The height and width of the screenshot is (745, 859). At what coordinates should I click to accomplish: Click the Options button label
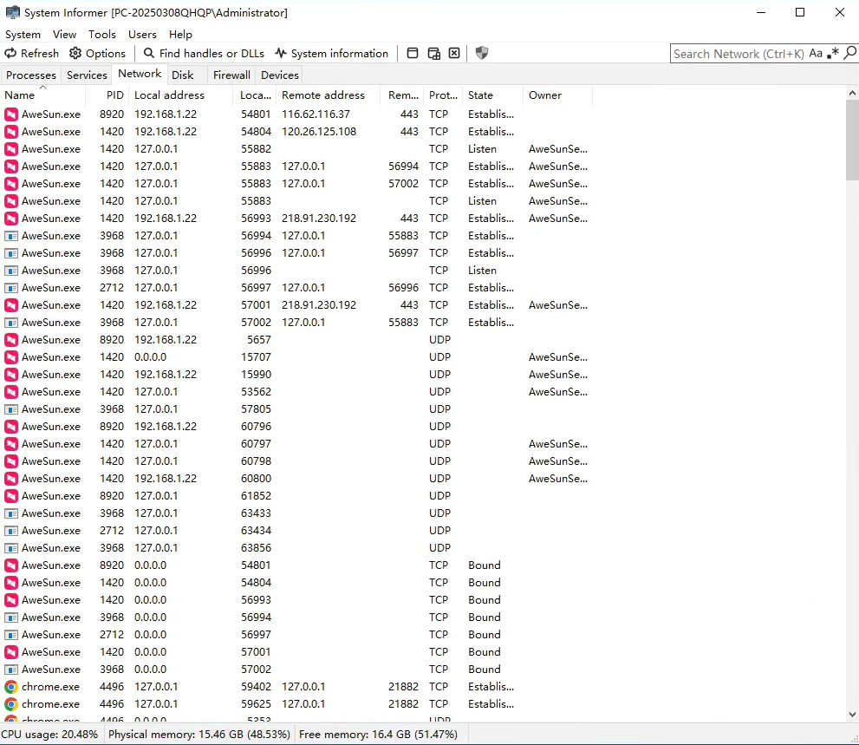coord(106,53)
